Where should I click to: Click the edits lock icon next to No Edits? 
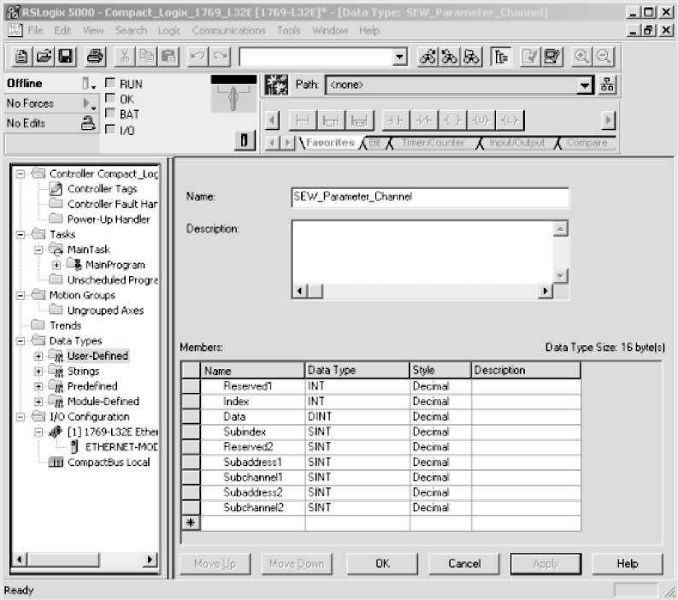[x=88, y=123]
